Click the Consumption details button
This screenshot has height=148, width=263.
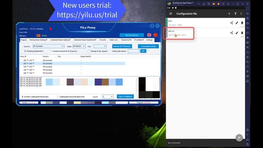[x=148, y=46]
